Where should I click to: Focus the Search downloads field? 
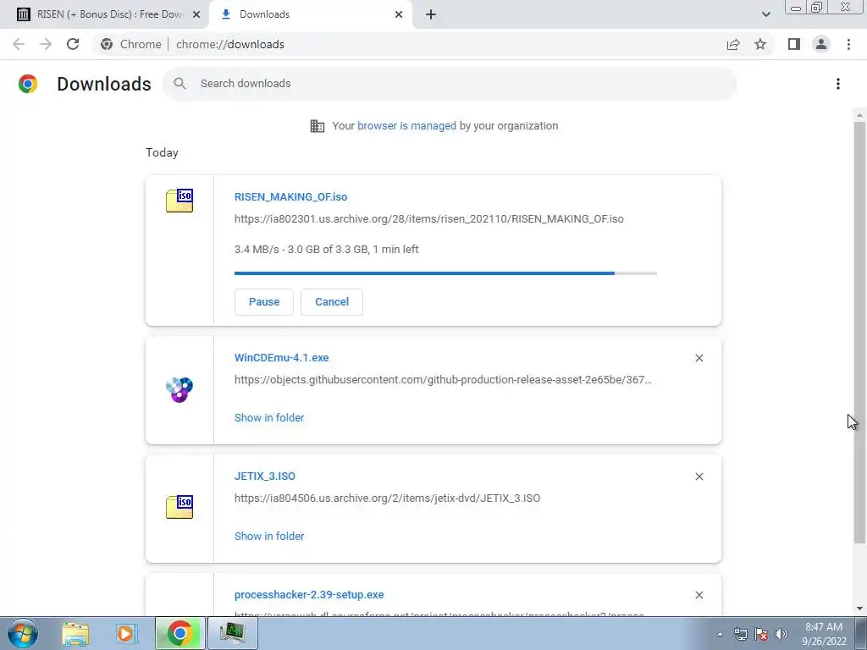click(450, 84)
